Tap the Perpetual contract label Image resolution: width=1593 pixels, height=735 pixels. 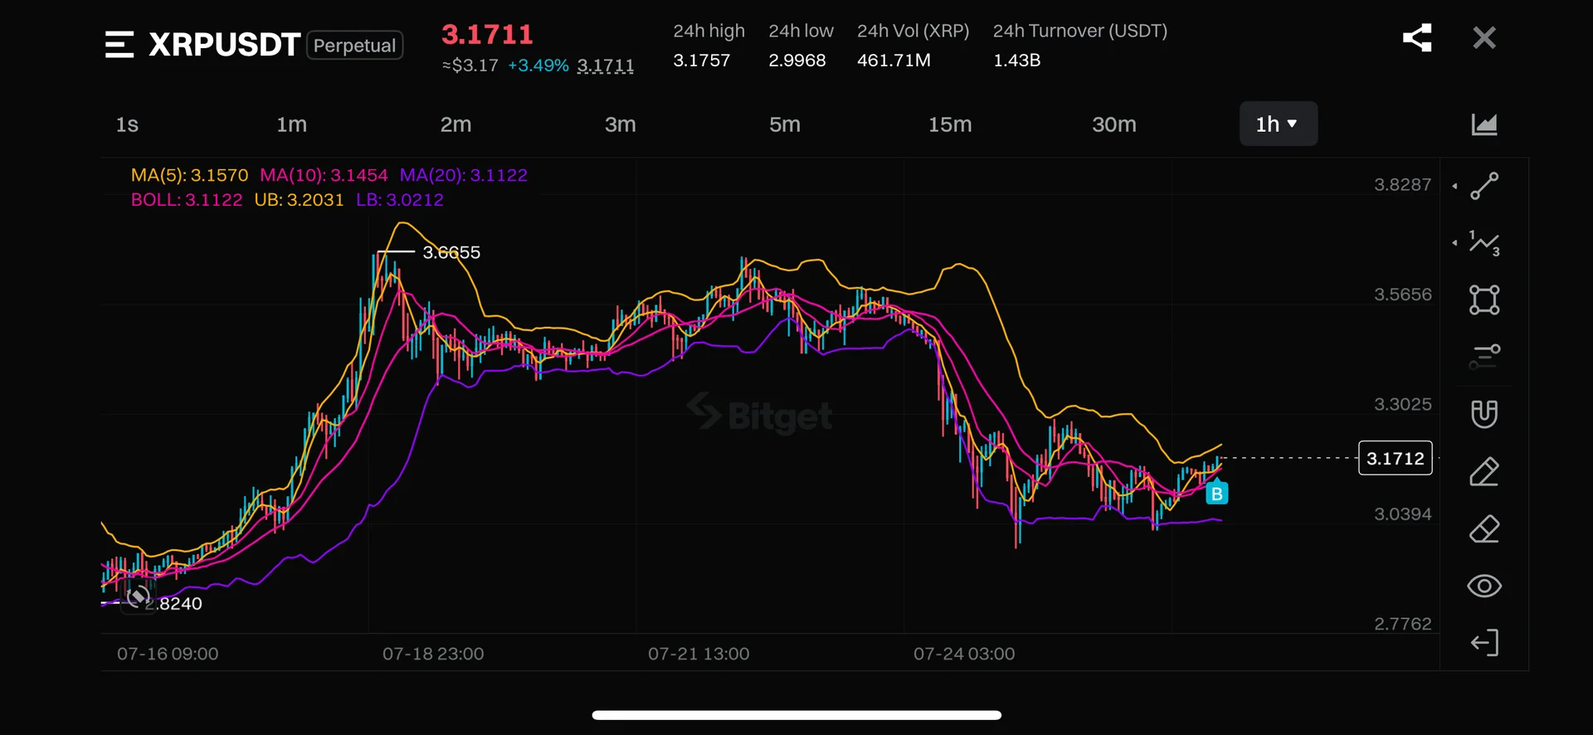point(354,45)
